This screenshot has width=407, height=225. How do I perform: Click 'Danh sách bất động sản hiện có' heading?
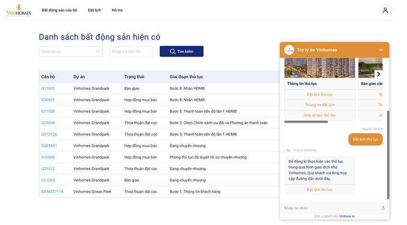(100, 37)
